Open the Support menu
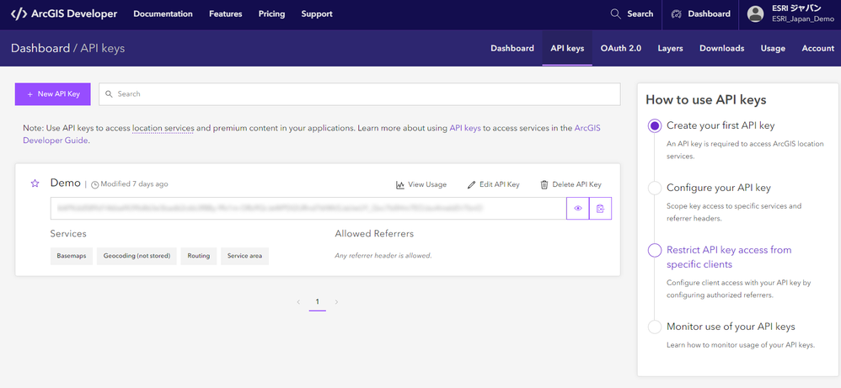 coord(317,14)
